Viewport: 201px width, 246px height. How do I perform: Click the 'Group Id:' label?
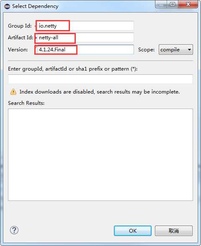(20, 26)
